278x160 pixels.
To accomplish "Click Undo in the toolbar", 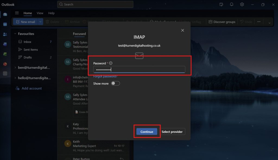I will (246, 22).
